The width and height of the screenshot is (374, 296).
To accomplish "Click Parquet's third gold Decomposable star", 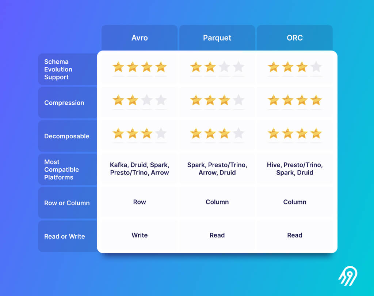I will click(224, 133).
